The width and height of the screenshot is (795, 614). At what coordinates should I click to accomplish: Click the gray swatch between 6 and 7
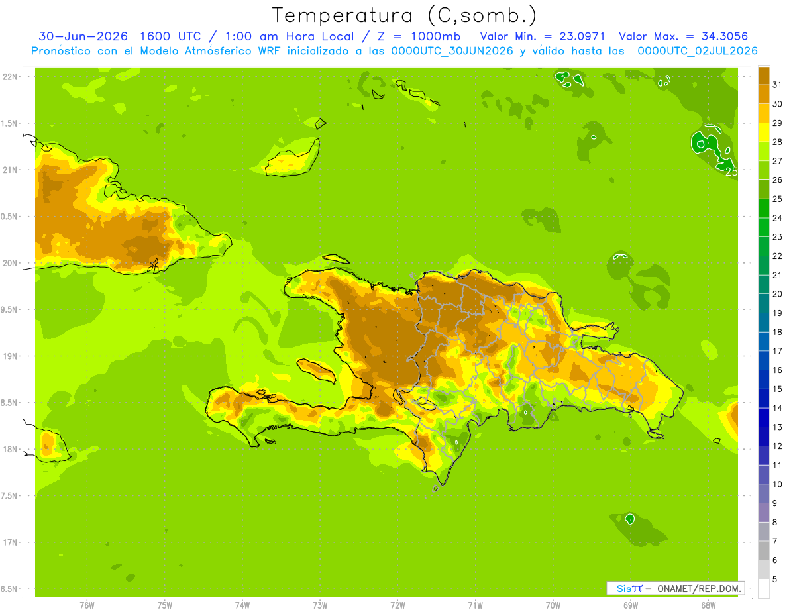coord(764,550)
